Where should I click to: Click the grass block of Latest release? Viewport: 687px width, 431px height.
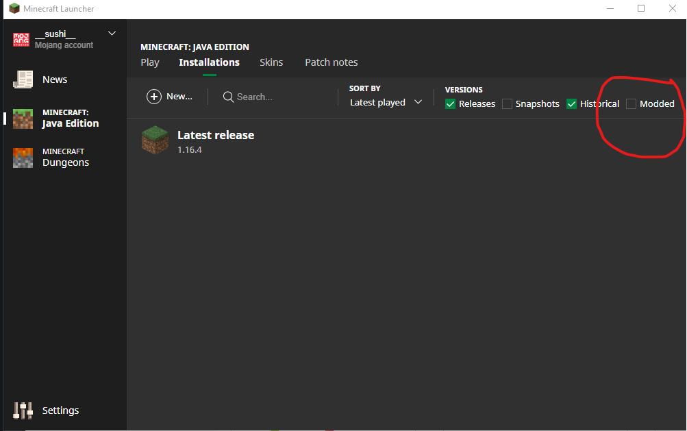click(x=155, y=140)
